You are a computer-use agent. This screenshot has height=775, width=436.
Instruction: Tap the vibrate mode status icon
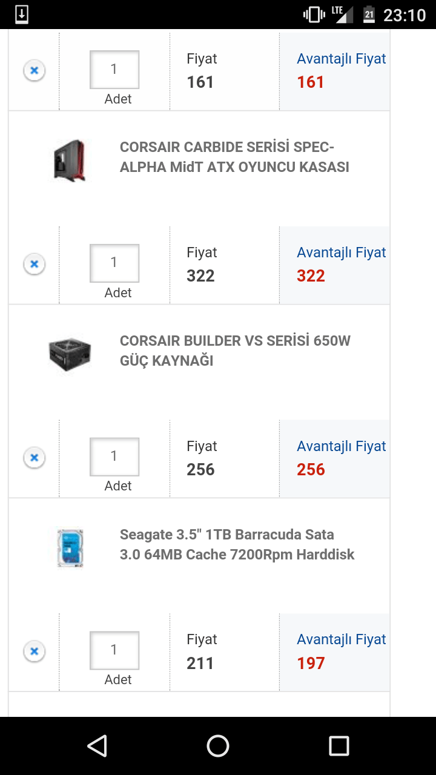pyautogui.click(x=314, y=15)
